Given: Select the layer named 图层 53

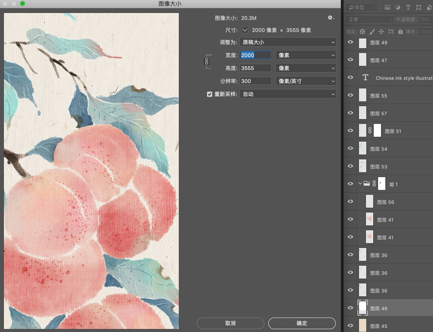Looking at the screenshot, I should tap(379, 167).
